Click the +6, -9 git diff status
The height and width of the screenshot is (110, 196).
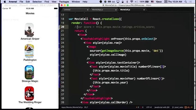tap(189, 107)
